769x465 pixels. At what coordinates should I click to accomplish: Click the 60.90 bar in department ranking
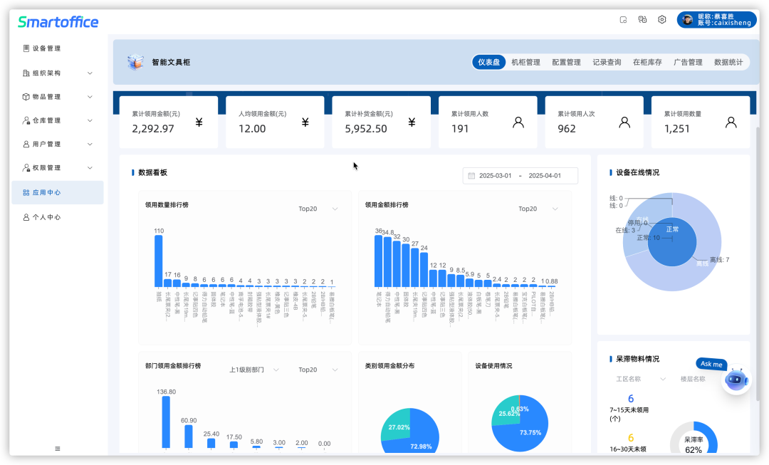(188, 437)
